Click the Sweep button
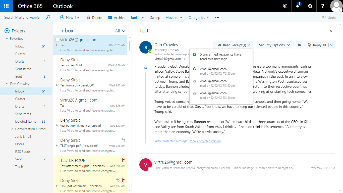The image size is (343, 193). pyautogui.click(x=155, y=18)
